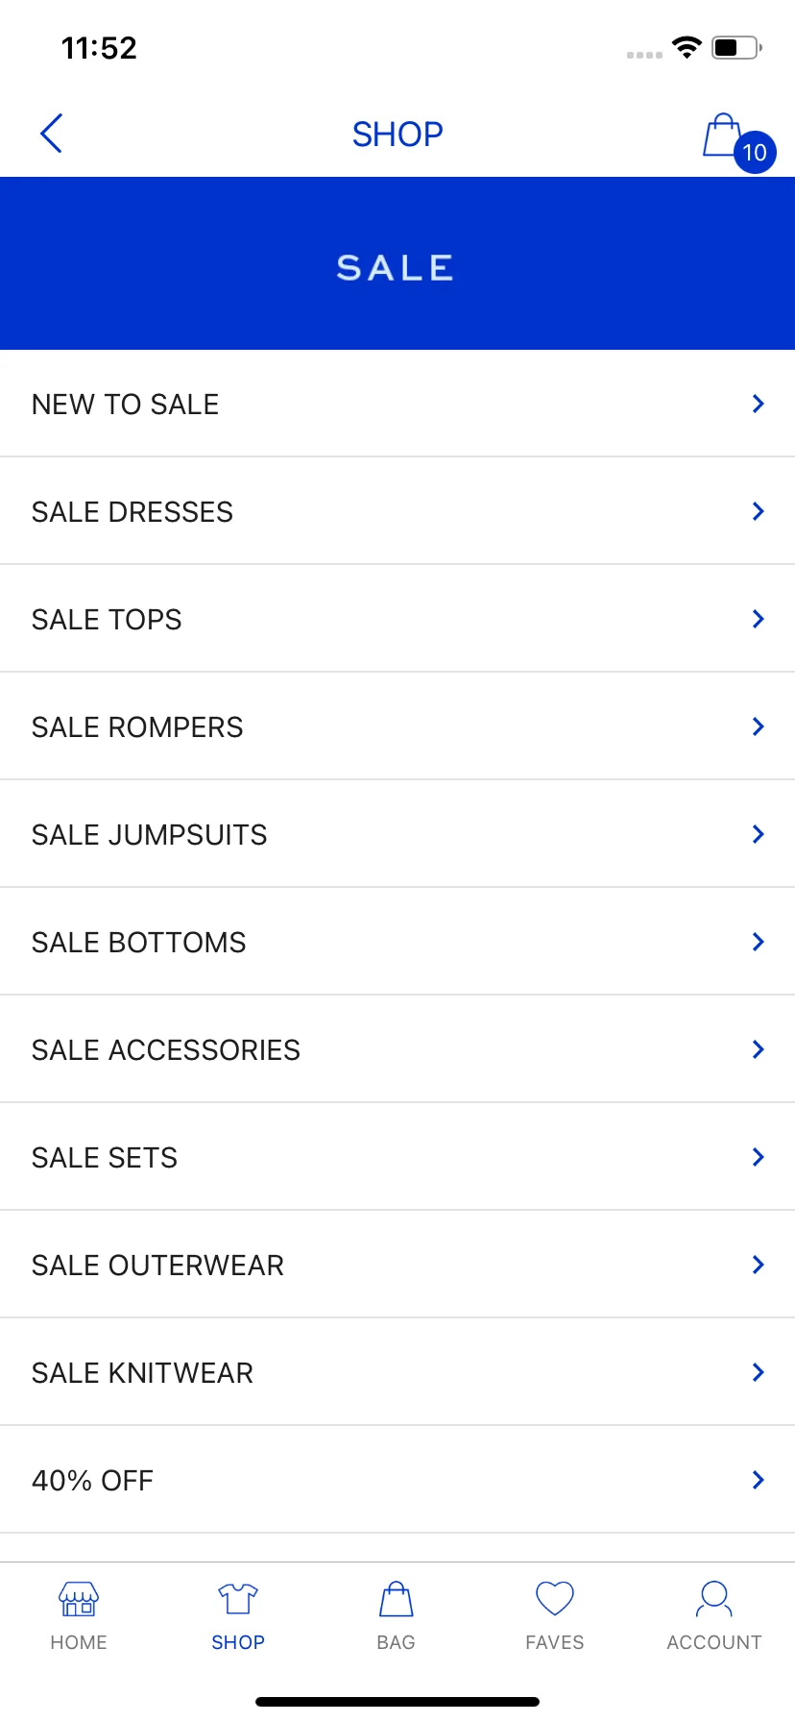
Task: Select the Shop t-shirt icon
Action: [x=238, y=1599]
